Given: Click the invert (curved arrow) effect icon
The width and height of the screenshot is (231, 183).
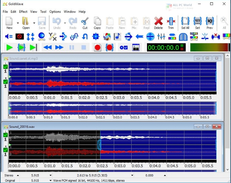Looking at the screenshot, I should click(85, 36).
